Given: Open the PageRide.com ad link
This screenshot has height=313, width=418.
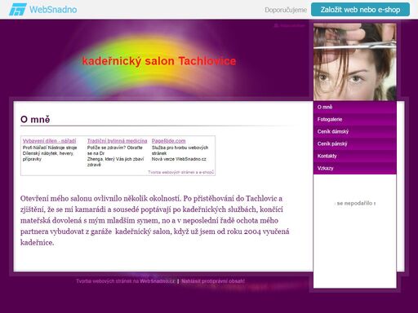Looking at the screenshot, I should coord(169,141).
